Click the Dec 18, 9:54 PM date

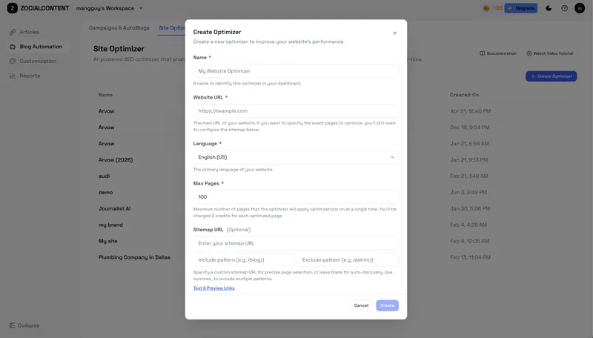click(x=470, y=127)
